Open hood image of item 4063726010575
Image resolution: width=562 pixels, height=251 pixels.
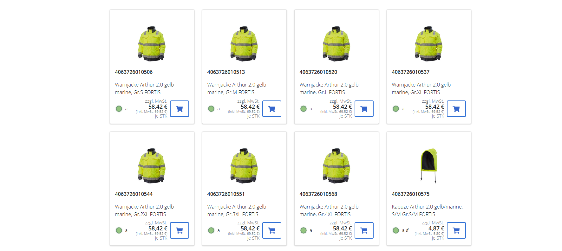(x=429, y=166)
